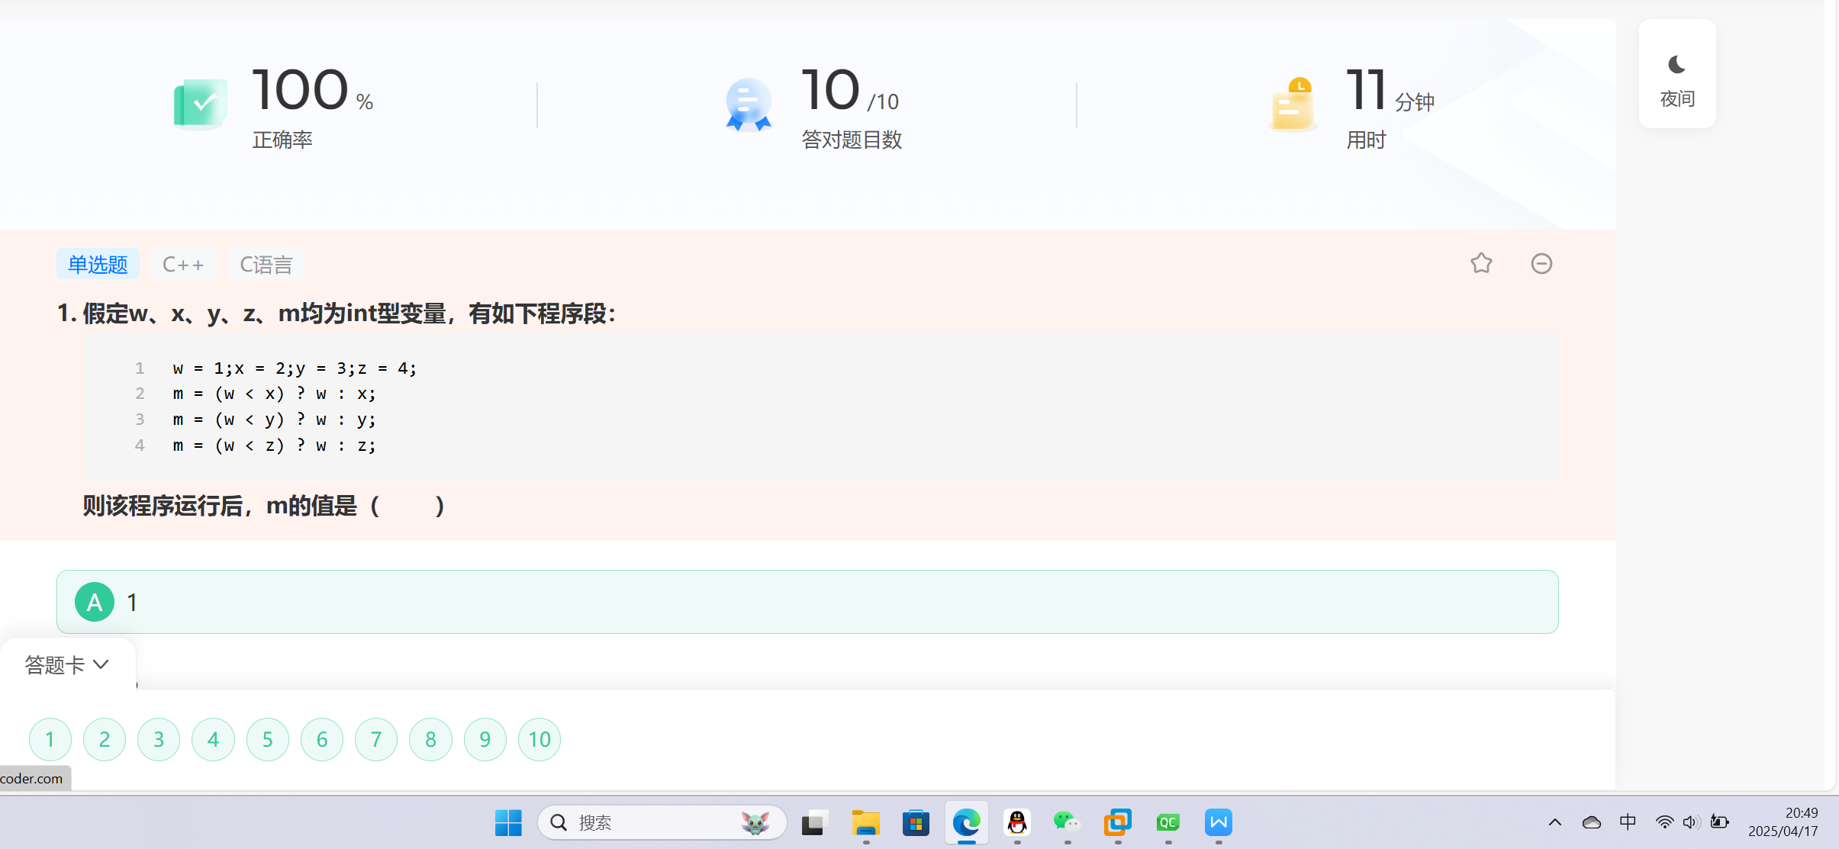Click the star favorite icon
The image size is (1839, 849).
click(1481, 263)
